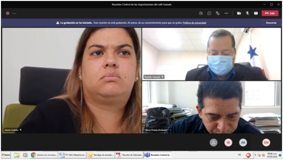Screen dimensions: 283x160
Task: Toggle the microphone mute button
Action: [x=248, y=13]
